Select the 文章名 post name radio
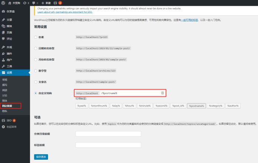258x163 pixels. pos(35,82)
